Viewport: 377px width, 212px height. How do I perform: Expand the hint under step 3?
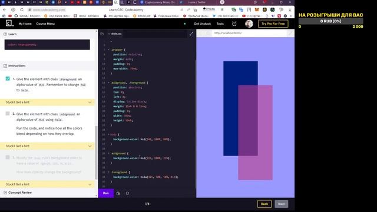click(47, 184)
